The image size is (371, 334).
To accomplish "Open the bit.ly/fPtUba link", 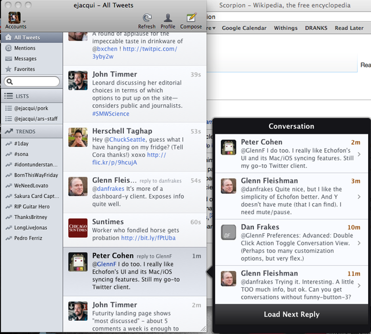I will point(148,238).
